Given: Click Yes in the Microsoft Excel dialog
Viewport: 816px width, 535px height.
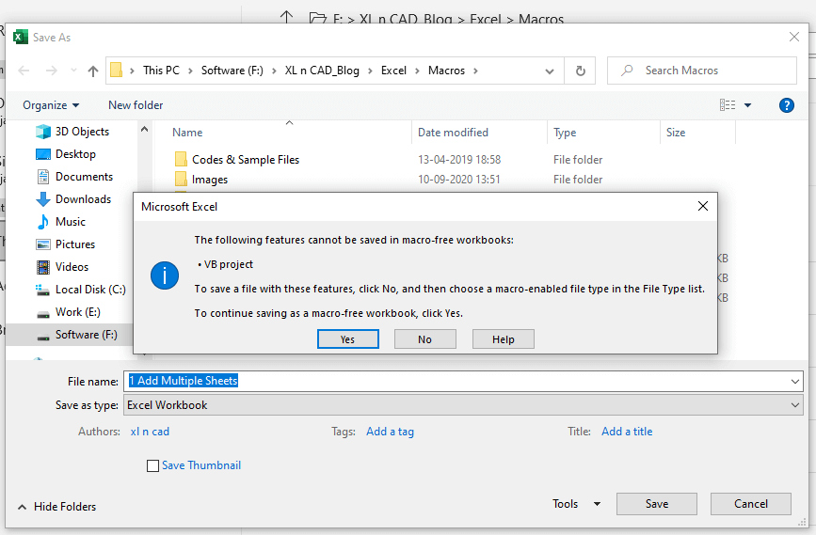Looking at the screenshot, I should tap(347, 339).
